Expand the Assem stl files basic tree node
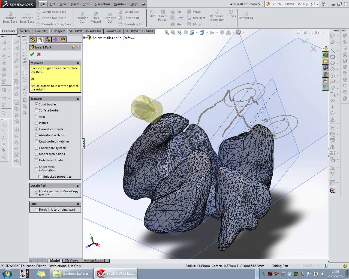 [x=84, y=38]
